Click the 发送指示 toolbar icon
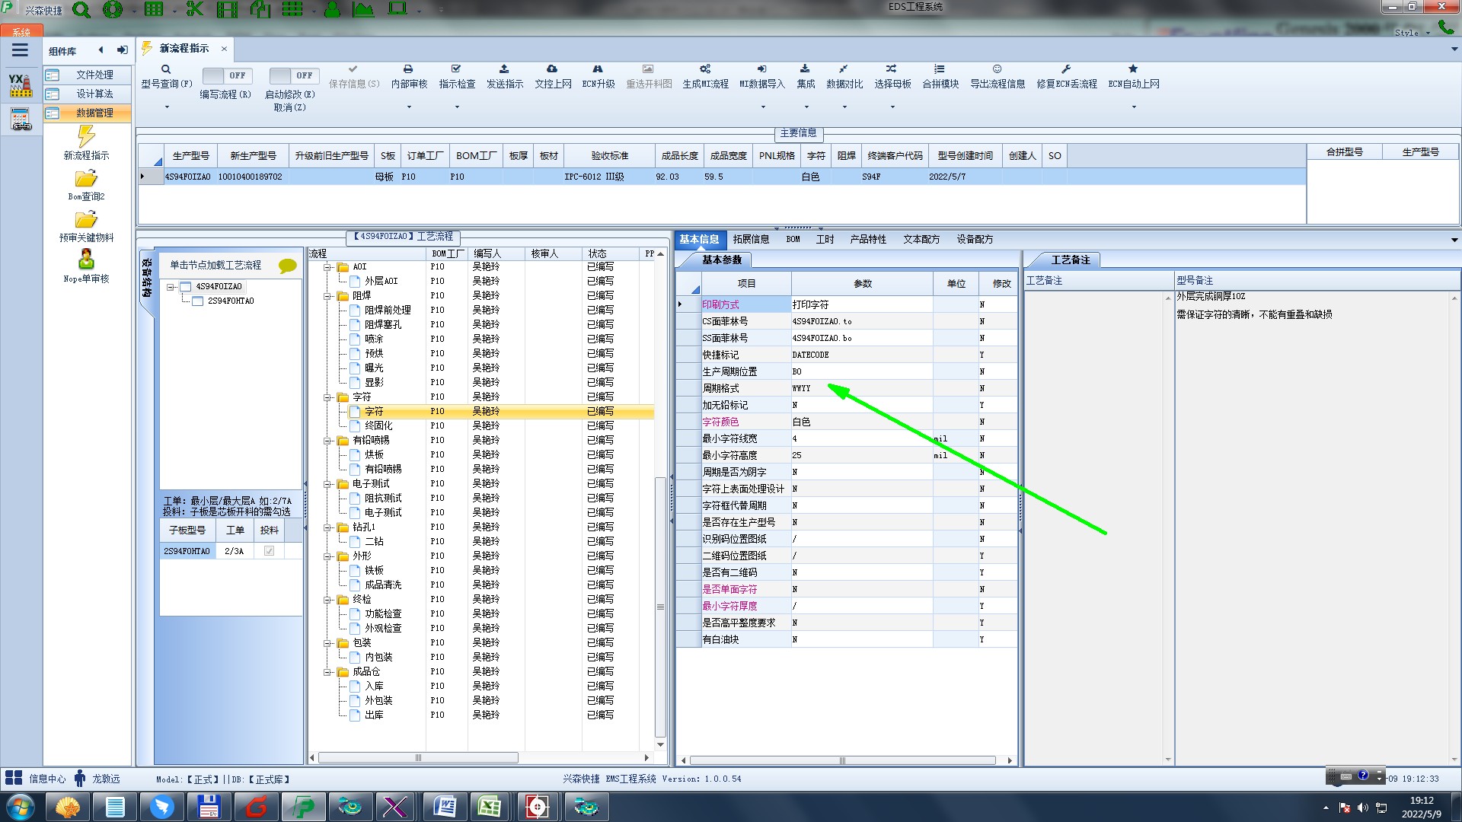1462x822 pixels. click(504, 69)
